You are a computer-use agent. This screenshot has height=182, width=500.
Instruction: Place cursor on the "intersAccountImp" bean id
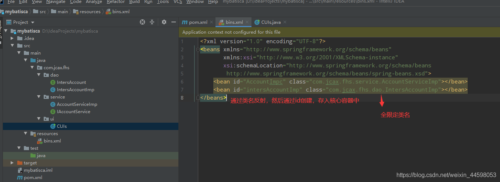click(273, 90)
